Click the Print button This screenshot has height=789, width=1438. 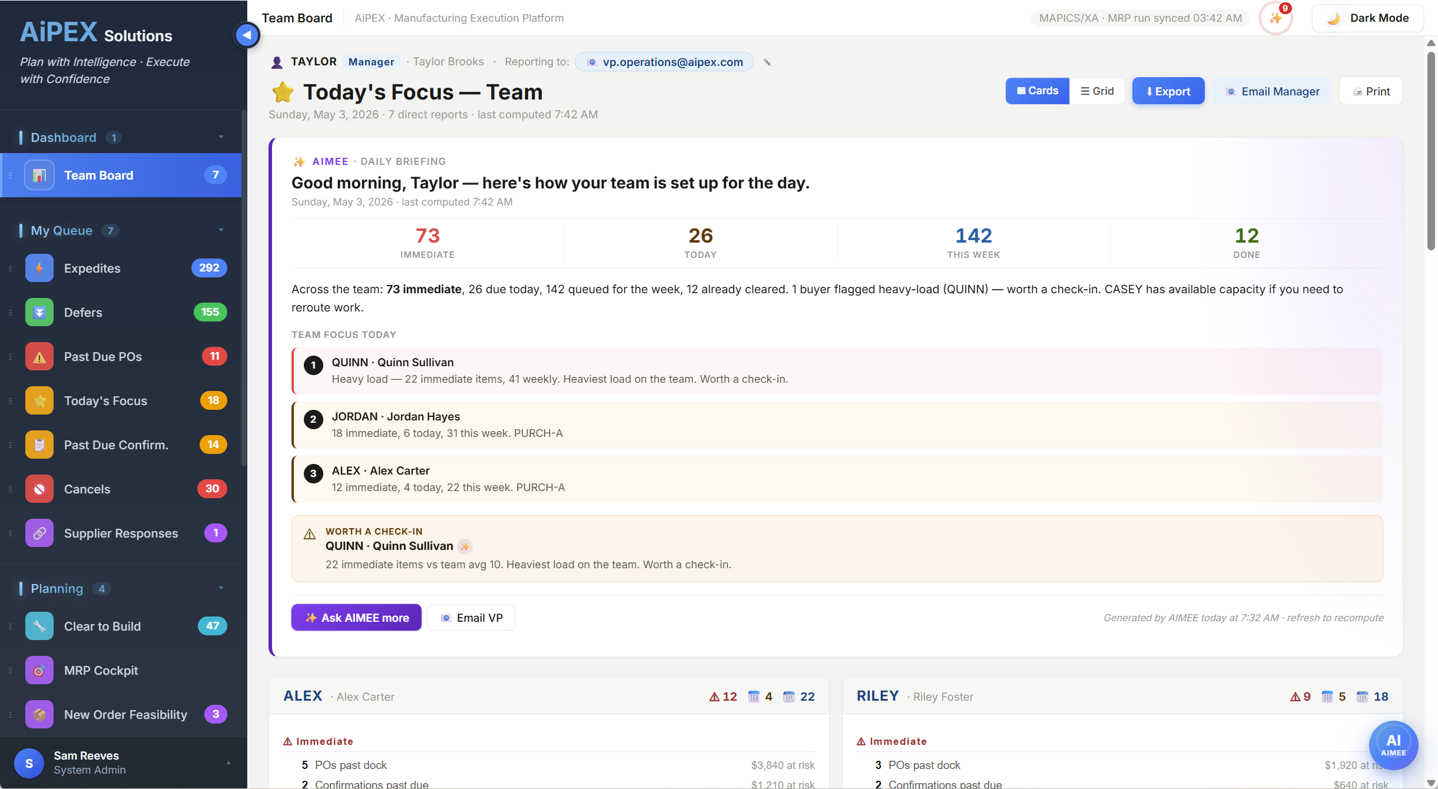1371,91
